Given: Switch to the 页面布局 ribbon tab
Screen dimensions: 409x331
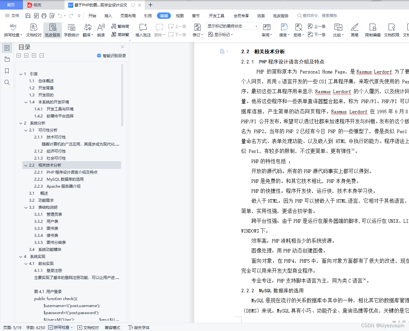Looking at the screenshot, I should coord(128,16).
